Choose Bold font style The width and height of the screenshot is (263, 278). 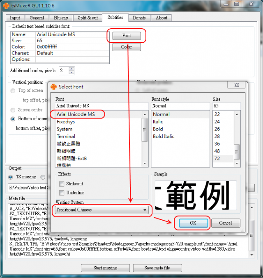click(x=180, y=129)
